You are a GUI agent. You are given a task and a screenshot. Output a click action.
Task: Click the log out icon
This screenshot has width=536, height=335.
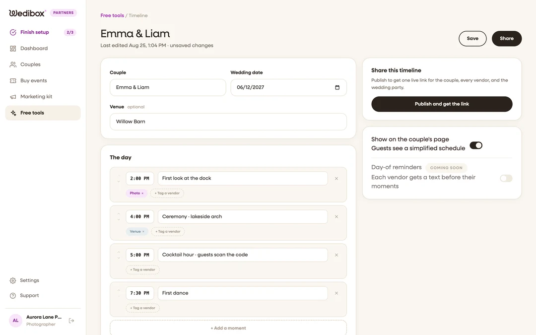pos(71,321)
